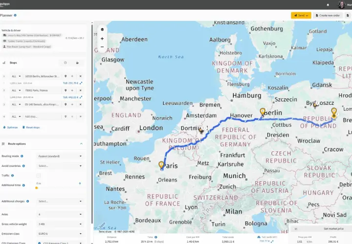
Task: Click the Optimize link
Action: coord(10,127)
